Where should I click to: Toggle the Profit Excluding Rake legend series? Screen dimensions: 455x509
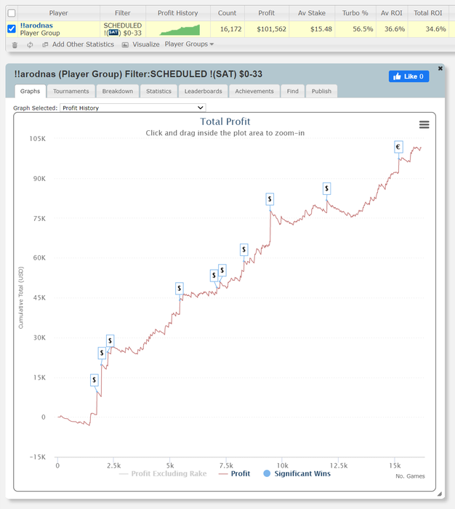163,473
